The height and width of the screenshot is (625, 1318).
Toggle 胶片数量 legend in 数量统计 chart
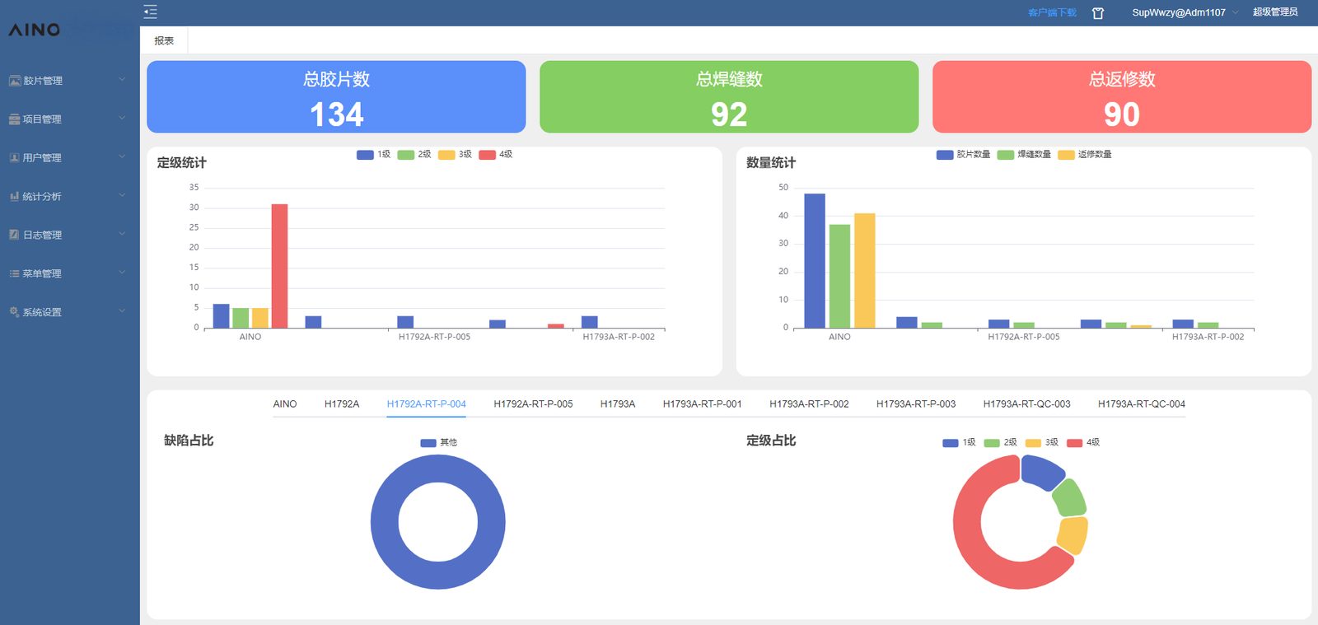tap(964, 154)
